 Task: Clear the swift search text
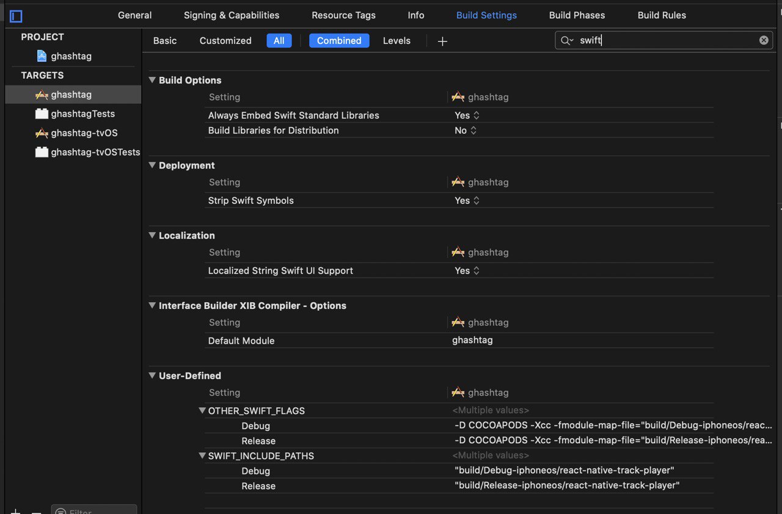tap(764, 40)
